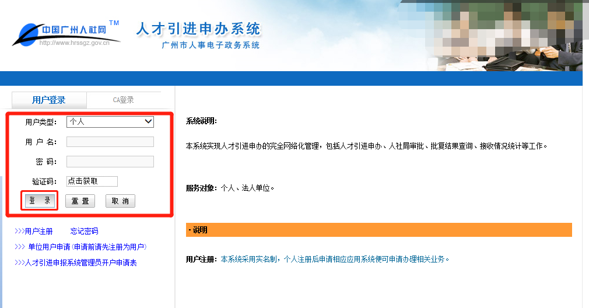Expand the 用户类型 dropdown showing 个人
Image resolution: width=589 pixels, height=308 pixels.
click(110, 122)
